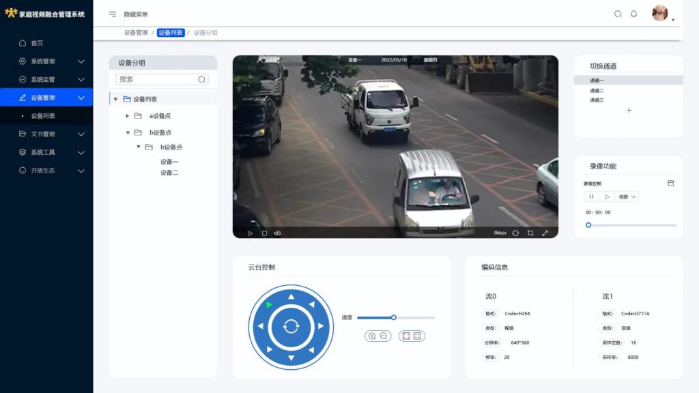Mute the video with the speaker icon
Viewport: 699px width, 393px height.
(x=277, y=233)
